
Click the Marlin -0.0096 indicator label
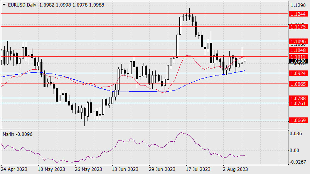(18, 134)
